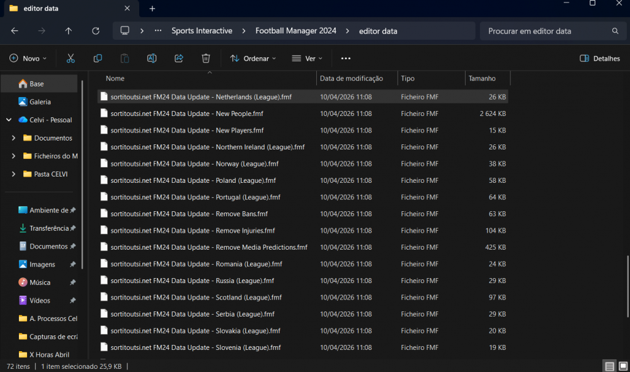Click chevron after the monitor icon
The height and width of the screenshot is (372, 630).
(x=142, y=31)
